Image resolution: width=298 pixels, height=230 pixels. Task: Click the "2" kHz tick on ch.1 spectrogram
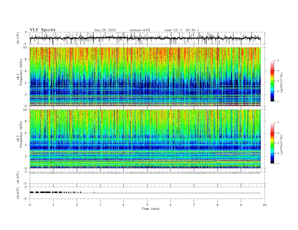(x=26, y=94)
